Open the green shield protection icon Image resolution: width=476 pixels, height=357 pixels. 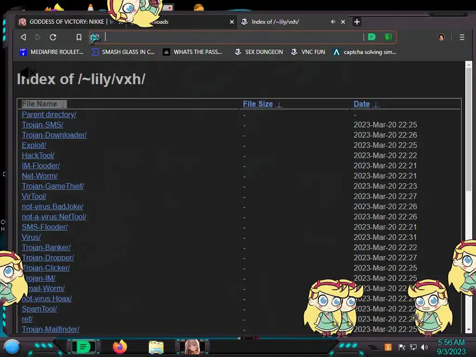pos(388,37)
